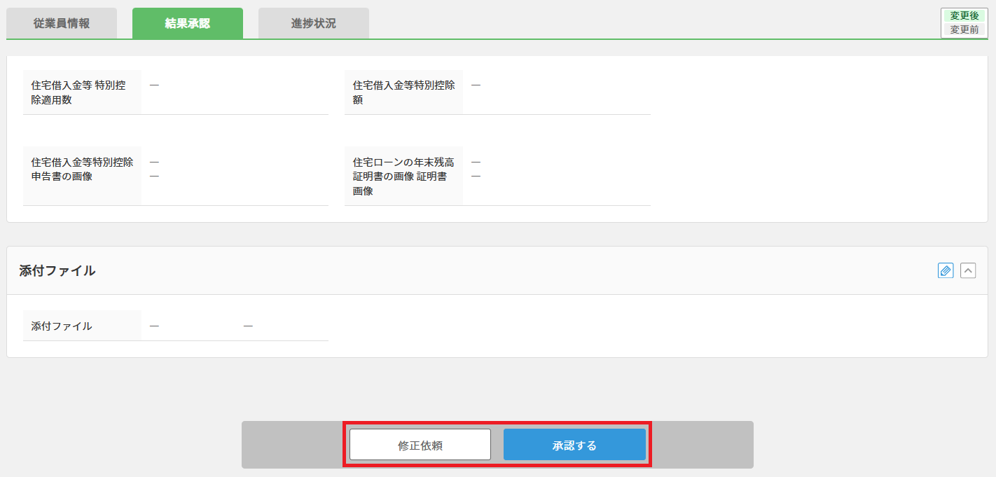Click the second dash in 添付ファイル row
The width and height of the screenshot is (996, 477).
248,326
